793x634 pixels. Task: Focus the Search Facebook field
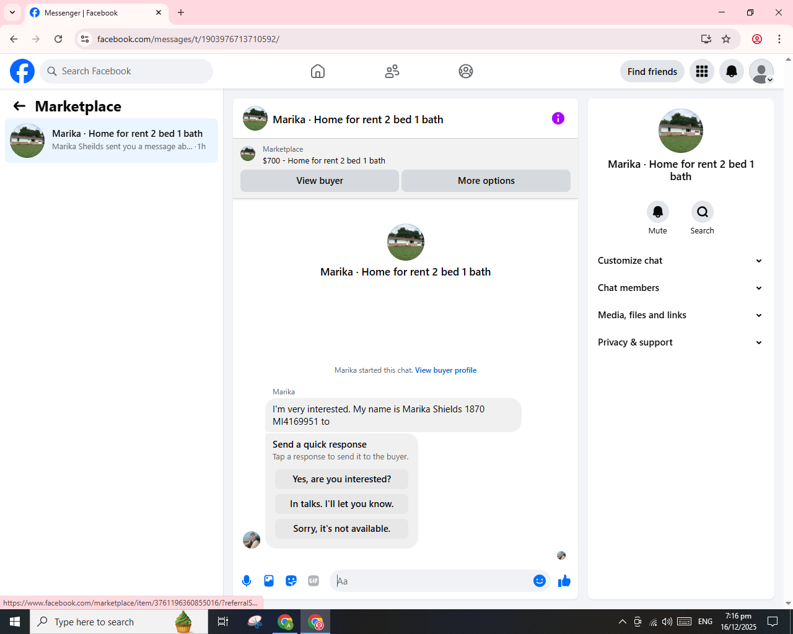pos(126,71)
